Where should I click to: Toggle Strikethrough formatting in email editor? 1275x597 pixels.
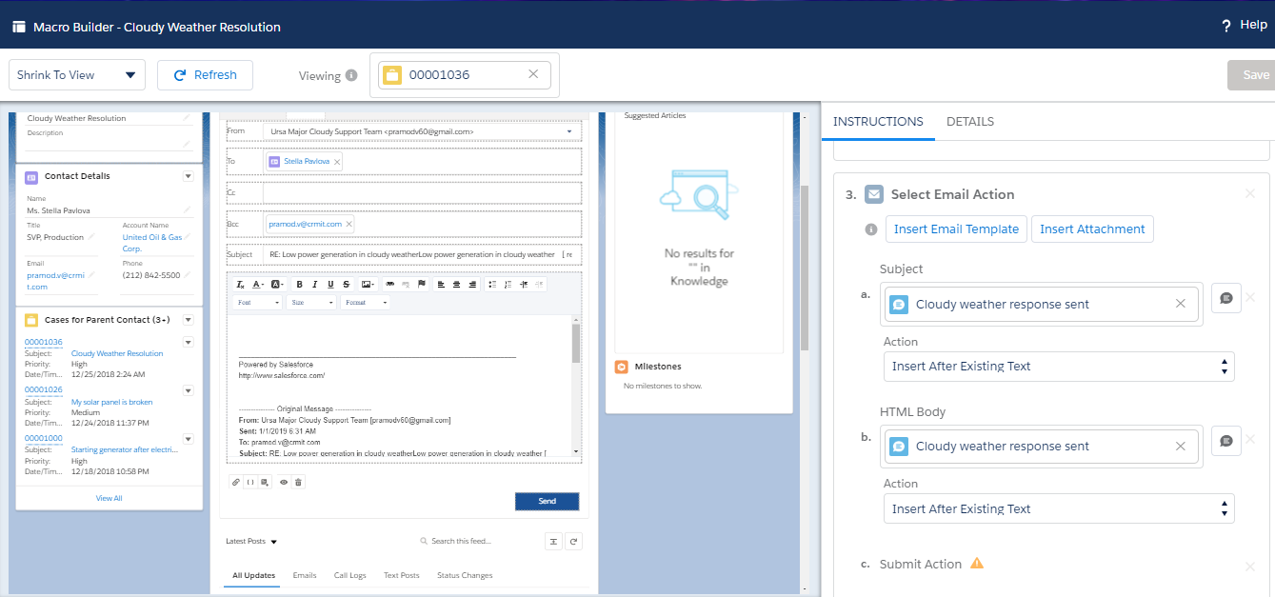tap(347, 284)
